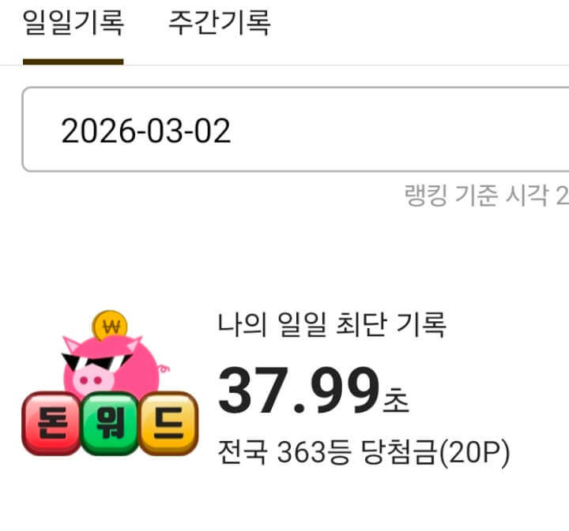569x531 pixels.
Task: Click empty space inside the date box
Action: click(399, 129)
